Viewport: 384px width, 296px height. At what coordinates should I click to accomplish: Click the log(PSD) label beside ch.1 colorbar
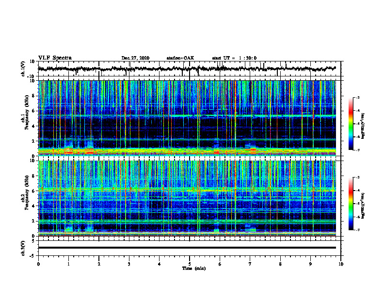coord(363,126)
